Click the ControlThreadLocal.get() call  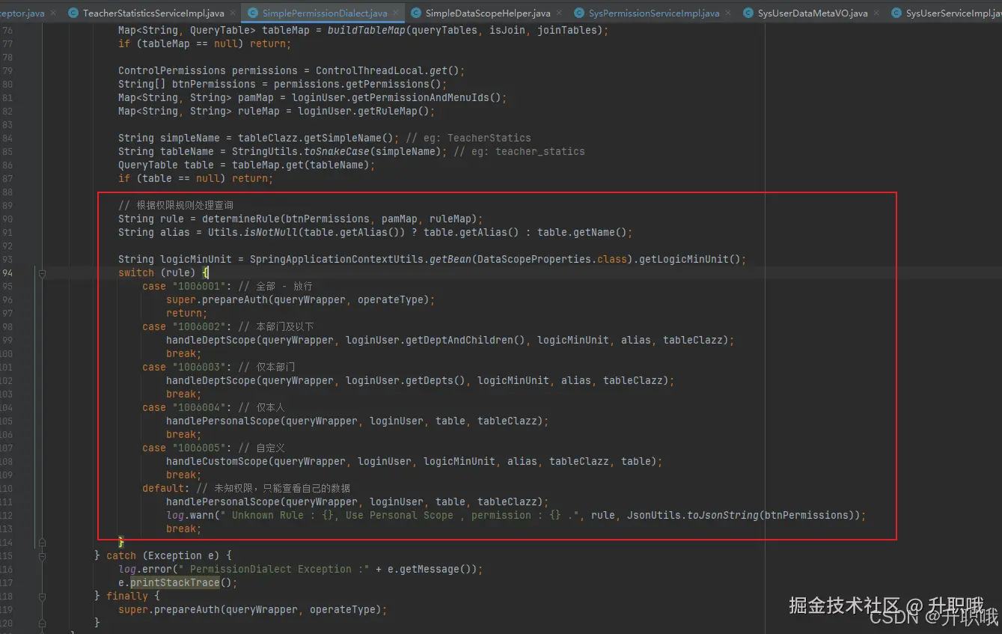[388, 71]
